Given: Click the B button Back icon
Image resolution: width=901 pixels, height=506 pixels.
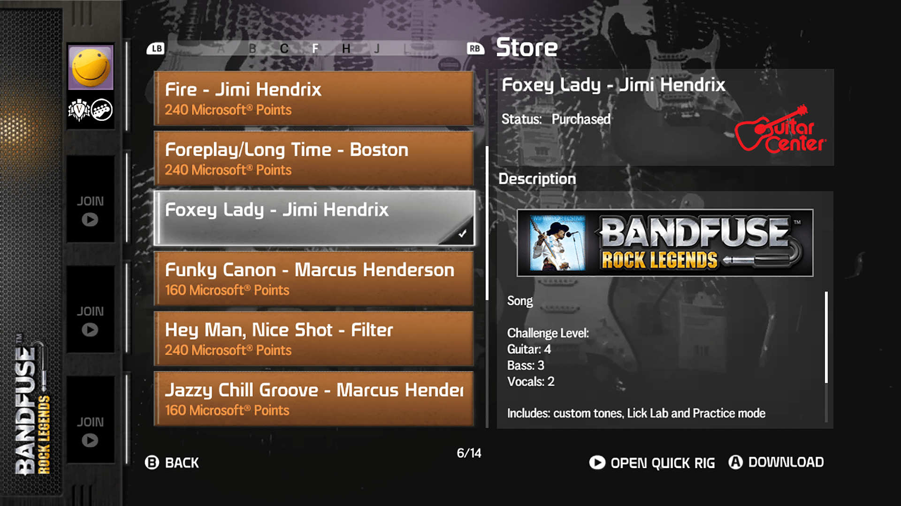Looking at the screenshot, I should (152, 462).
